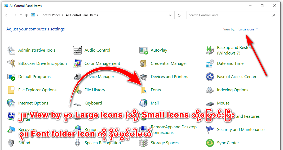Refresh the Control Panel view

pos(179,15)
